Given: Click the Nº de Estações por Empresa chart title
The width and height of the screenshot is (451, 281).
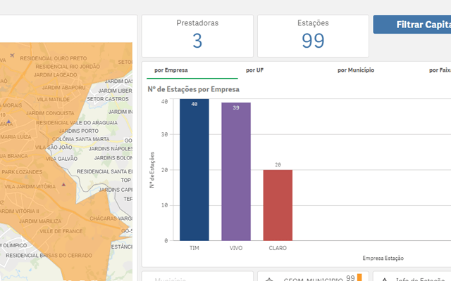Looking at the screenshot, I should 193,89.
